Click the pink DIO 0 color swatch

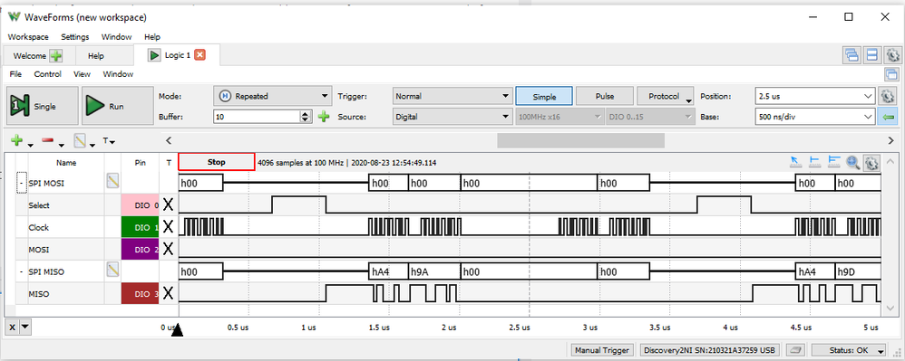pos(141,205)
